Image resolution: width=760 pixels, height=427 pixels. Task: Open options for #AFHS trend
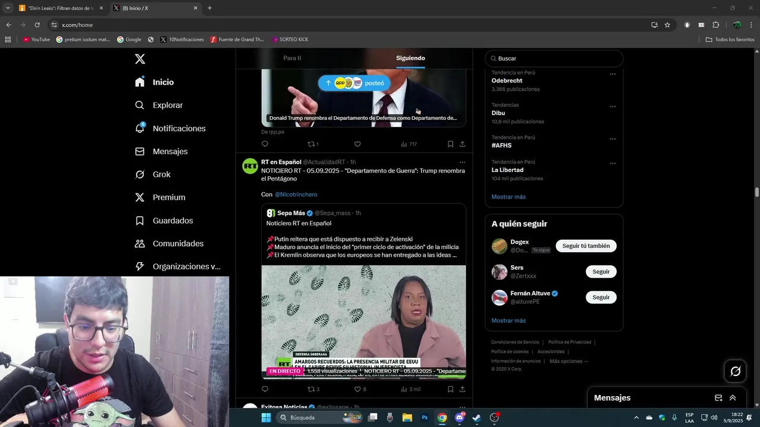click(613, 139)
